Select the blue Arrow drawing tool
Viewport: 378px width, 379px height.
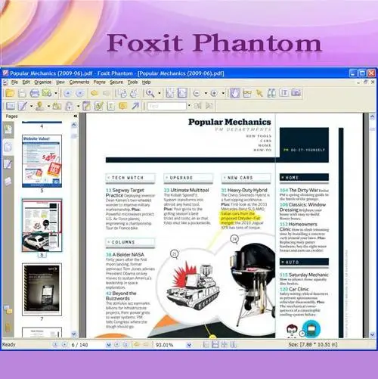[x=135, y=106]
